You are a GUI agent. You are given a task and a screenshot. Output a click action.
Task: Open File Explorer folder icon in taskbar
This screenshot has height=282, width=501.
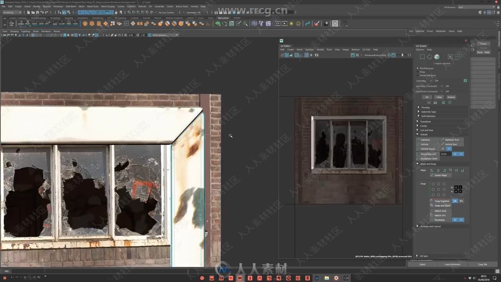pos(326,278)
